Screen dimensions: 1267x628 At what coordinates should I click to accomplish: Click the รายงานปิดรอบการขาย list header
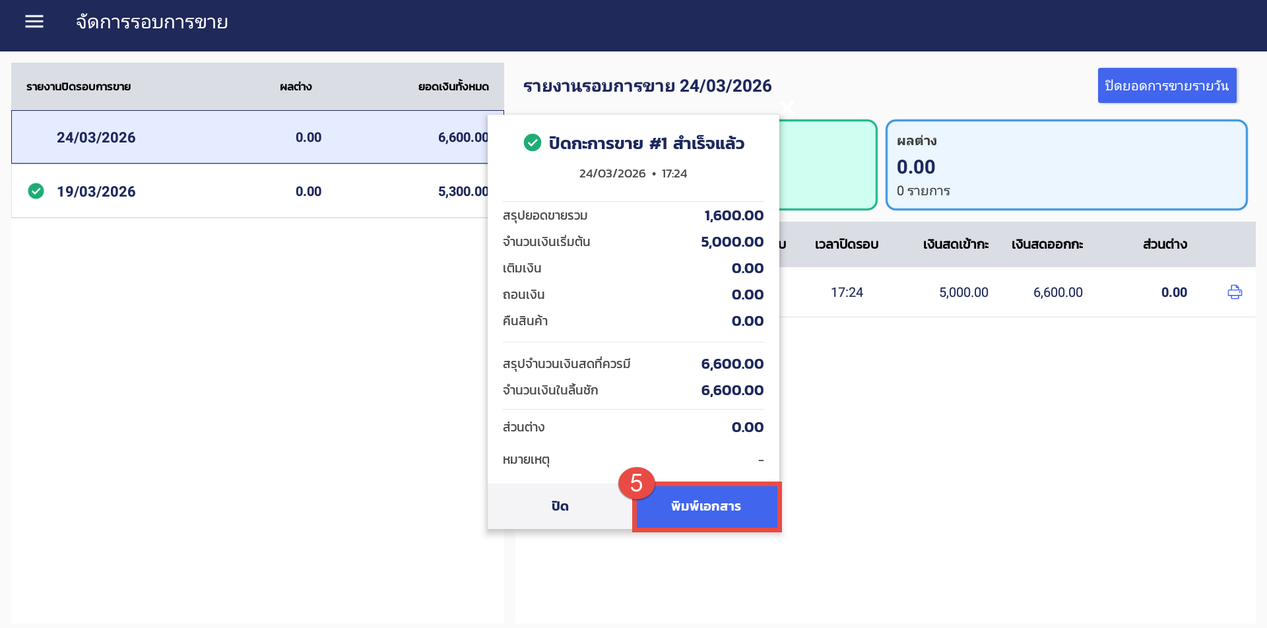coord(79,86)
